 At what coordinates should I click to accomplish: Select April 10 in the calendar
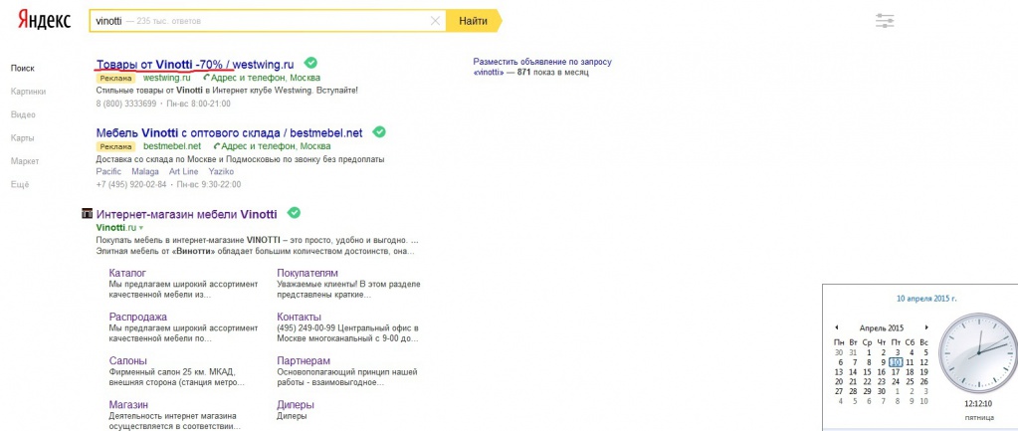tap(897, 361)
